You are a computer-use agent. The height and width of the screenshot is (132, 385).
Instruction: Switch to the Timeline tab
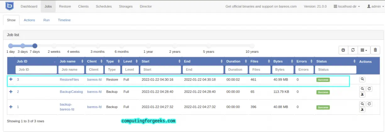point(64,20)
